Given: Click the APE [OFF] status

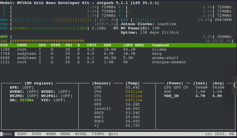Looking at the screenshot, I should pos(28,87).
